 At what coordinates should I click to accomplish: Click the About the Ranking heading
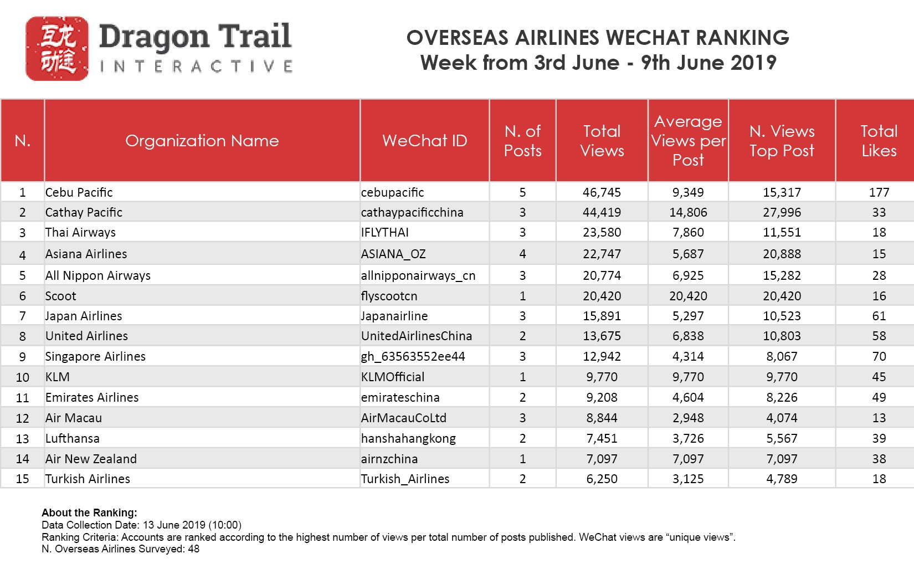click(x=89, y=513)
